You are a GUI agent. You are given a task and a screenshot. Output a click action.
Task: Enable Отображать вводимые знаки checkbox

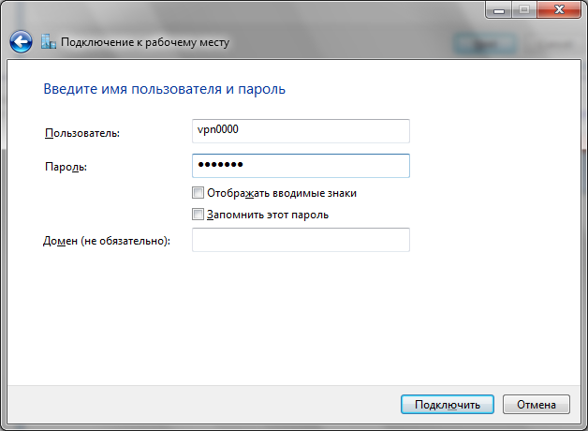[x=198, y=193]
